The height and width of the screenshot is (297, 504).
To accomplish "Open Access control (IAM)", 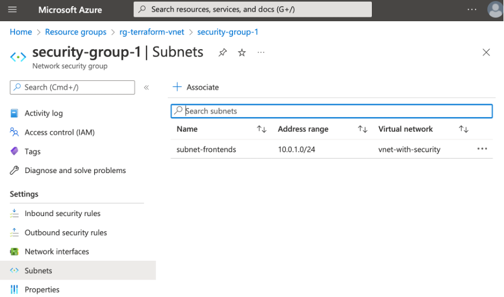I will click(x=60, y=132).
